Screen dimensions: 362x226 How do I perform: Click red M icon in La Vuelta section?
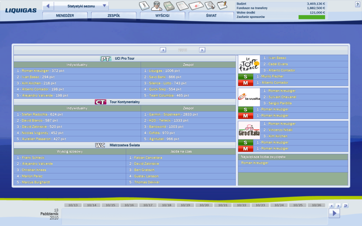tap(245, 116)
